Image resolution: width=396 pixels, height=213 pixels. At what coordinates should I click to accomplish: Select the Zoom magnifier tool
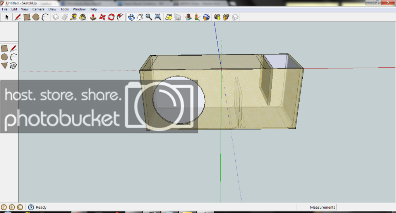149,17
